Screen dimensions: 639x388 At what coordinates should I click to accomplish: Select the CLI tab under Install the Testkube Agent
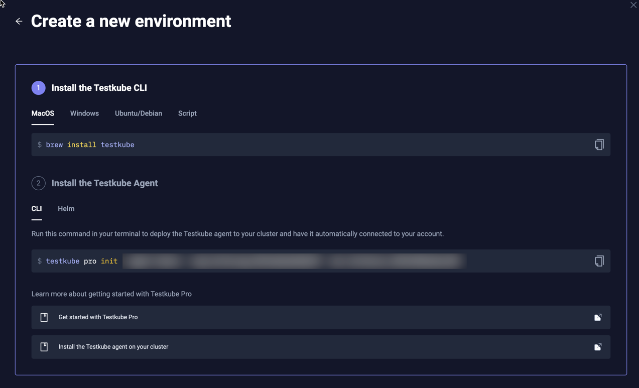37,208
